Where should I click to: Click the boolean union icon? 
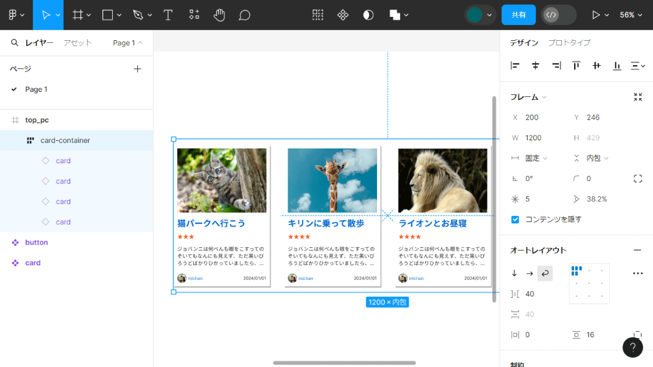[395, 15]
